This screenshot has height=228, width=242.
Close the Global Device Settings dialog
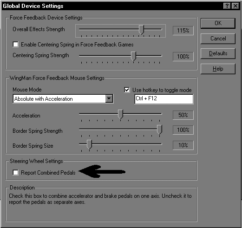(x=235, y=6)
